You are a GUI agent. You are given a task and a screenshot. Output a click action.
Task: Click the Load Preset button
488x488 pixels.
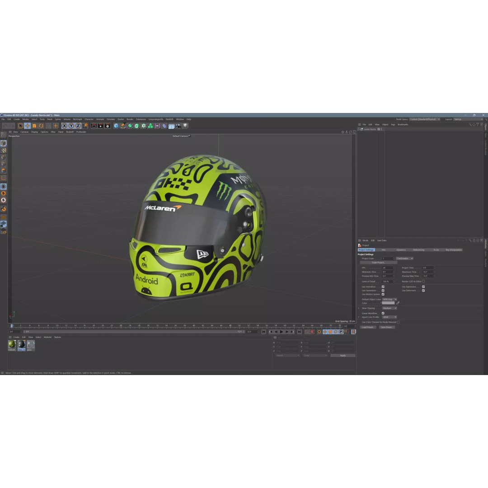click(368, 327)
